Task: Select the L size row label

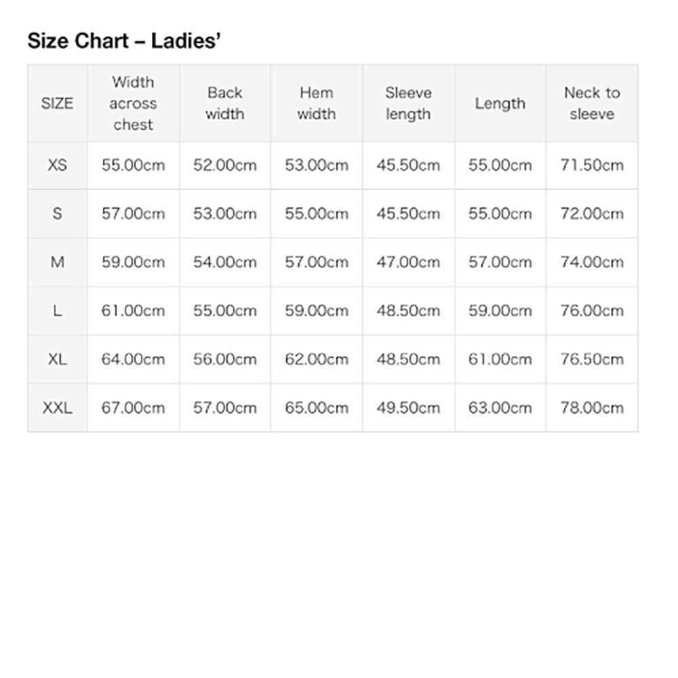Action: pyautogui.click(x=58, y=311)
